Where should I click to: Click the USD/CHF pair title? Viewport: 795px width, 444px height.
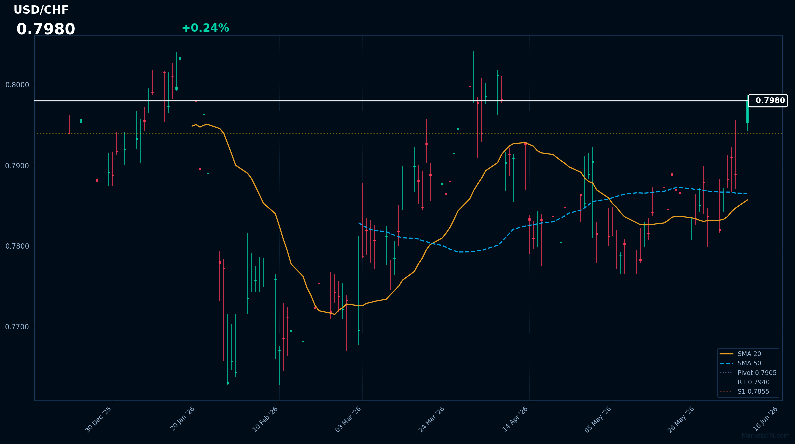tap(41, 10)
